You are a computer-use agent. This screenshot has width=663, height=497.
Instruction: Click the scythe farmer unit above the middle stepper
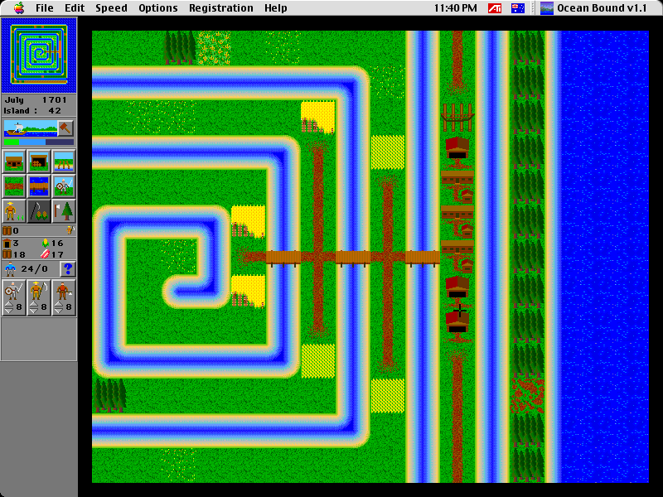pyautogui.click(x=38, y=290)
